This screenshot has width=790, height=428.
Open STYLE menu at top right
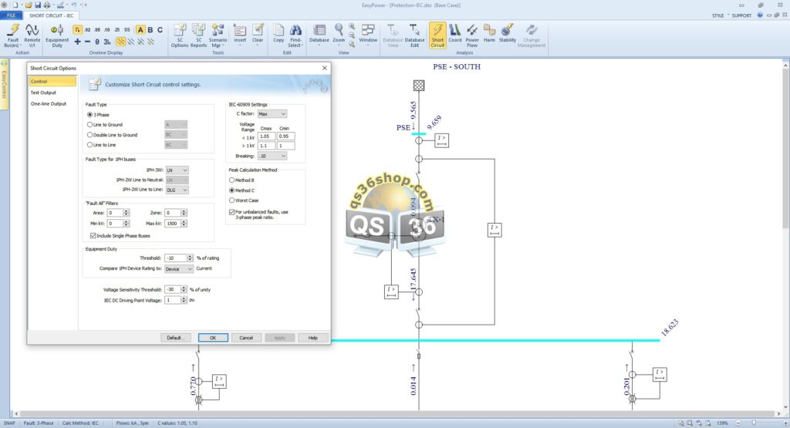[718, 15]
